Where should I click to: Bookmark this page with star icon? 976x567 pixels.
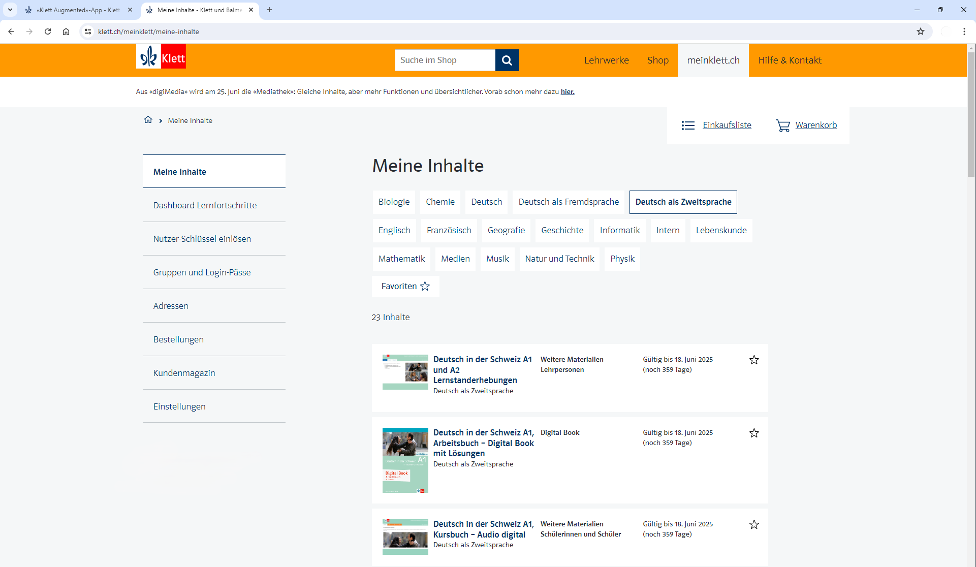pos(920,31)
